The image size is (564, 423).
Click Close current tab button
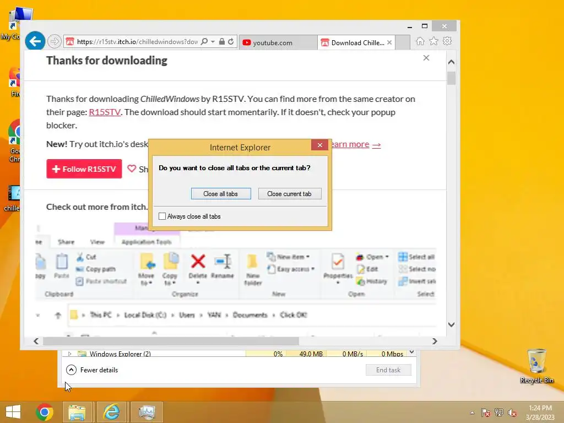tap(290, 193)
